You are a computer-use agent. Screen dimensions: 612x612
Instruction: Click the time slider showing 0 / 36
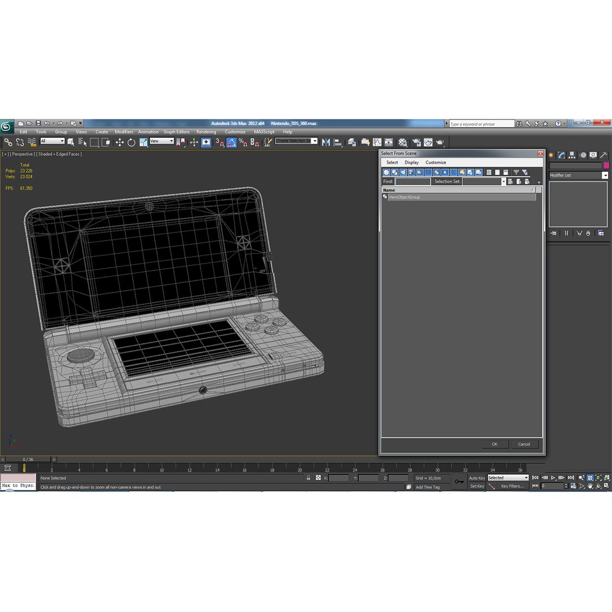[x=28, y=460]
